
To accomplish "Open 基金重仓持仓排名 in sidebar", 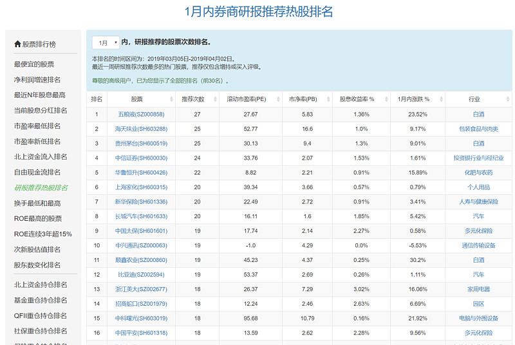I will tap(41, 300).
